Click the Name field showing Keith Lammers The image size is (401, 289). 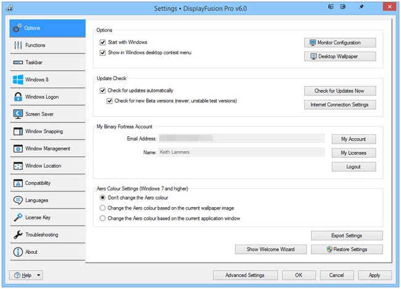[241, 152]
